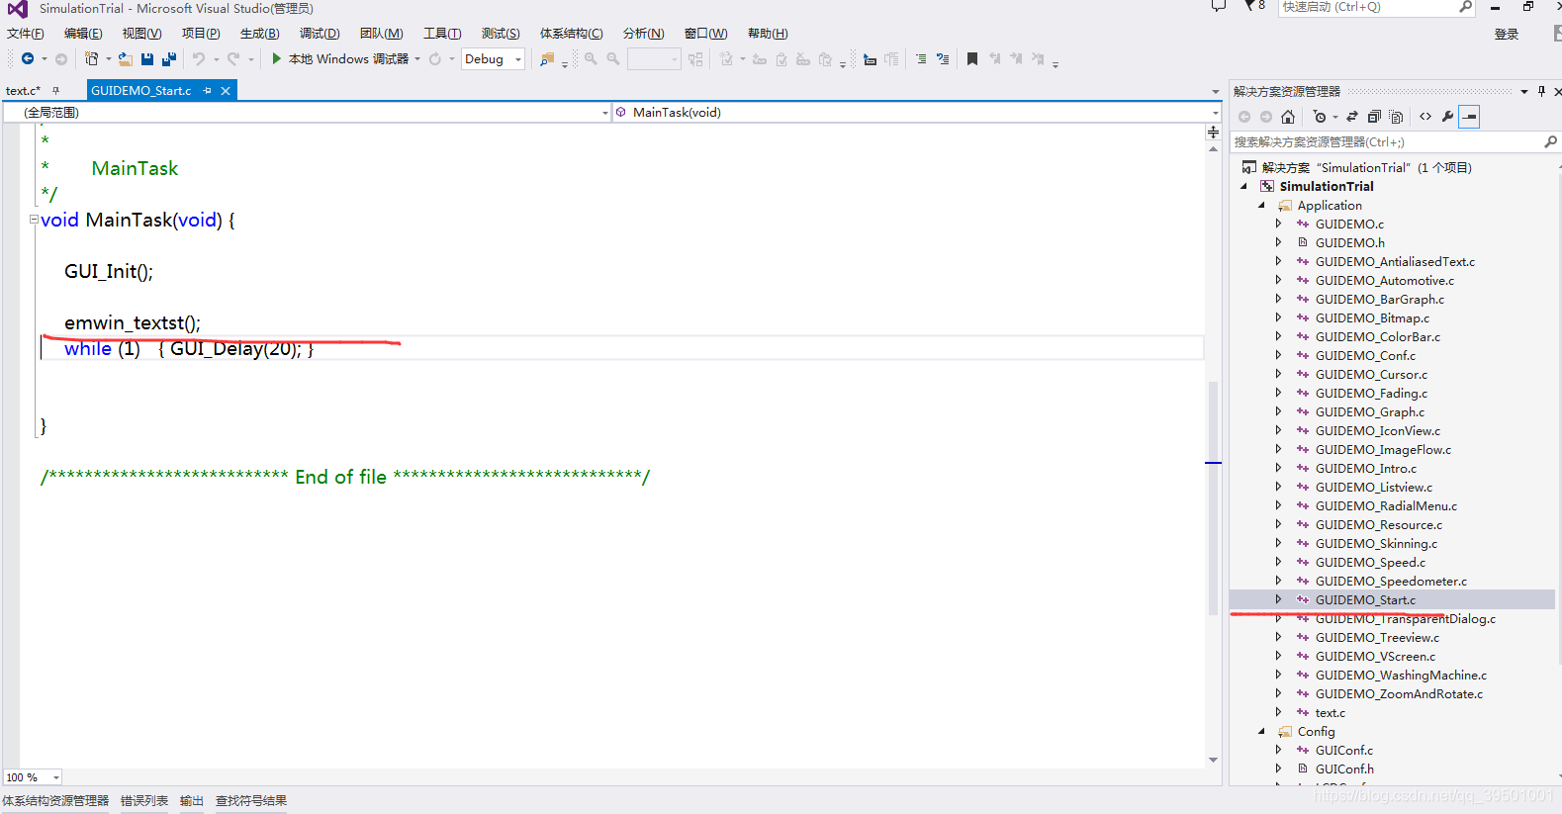This screenshot has height=814, width=1562.
Task: Save the current file with floppy icon
Action: coord(147,59)
